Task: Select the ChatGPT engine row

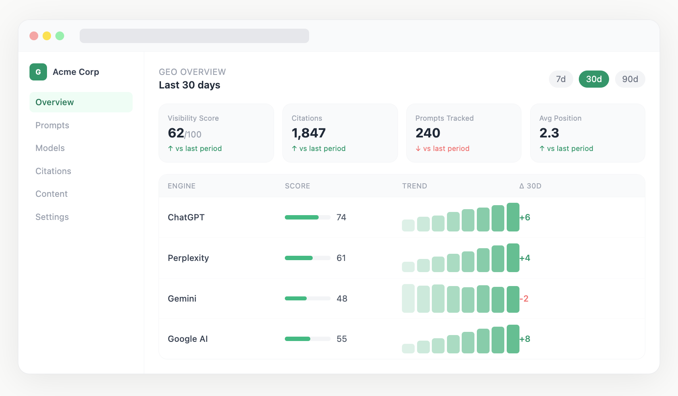Action: coord(402,218)
